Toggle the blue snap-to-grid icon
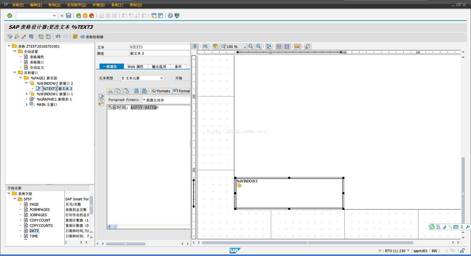471x256 pixels. click(x=287, y=46)
